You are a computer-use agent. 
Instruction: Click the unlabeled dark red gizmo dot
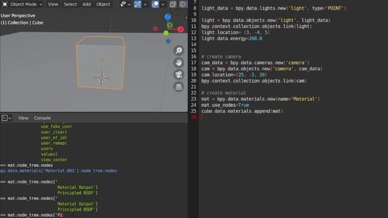coord(155,28)
